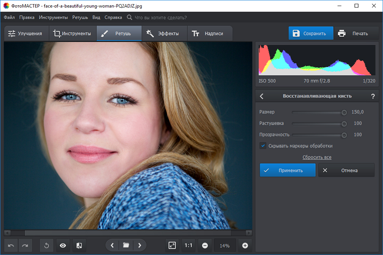The image size is (383, 255).
Task: Click the scrollbar left arrow
Action: click(7, 233)
